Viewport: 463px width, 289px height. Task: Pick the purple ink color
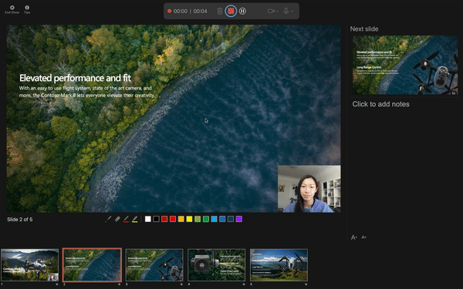[x=239, y=219]
